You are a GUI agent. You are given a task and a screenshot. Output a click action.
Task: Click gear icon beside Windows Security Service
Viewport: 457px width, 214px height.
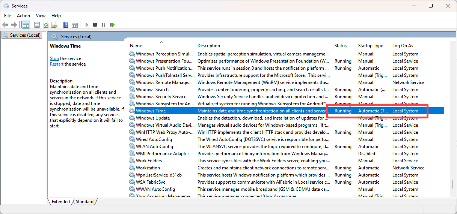pos(132,97)
